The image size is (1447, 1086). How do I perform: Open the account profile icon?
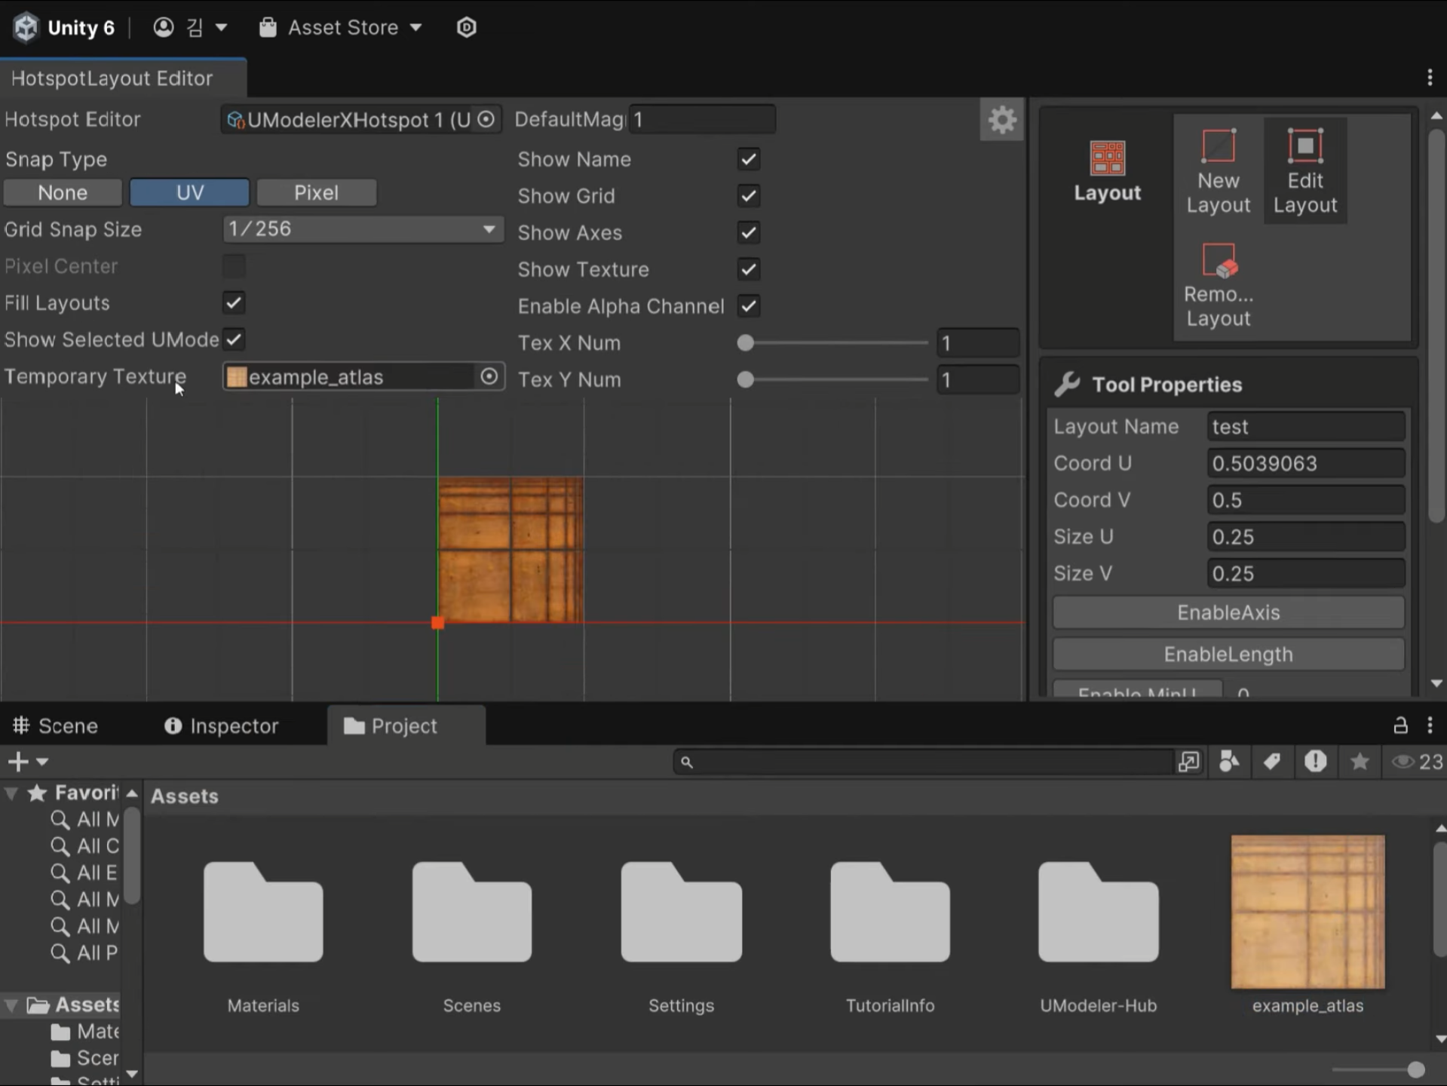pyautogui.click(x=163, y=28)
